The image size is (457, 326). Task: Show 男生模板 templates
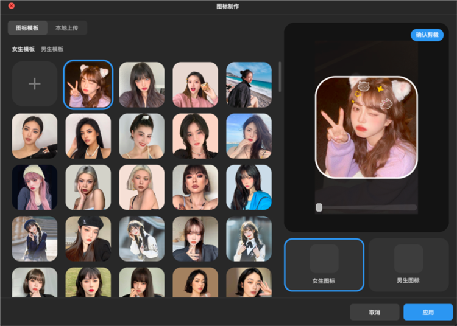52,49
